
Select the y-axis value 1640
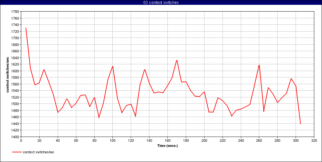coord(15,58)
